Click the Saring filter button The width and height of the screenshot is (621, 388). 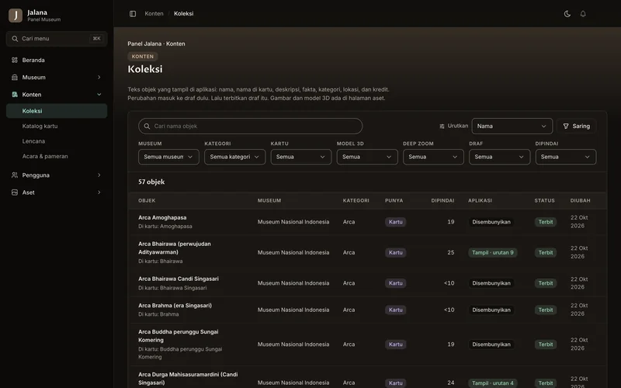click(576, 126)
